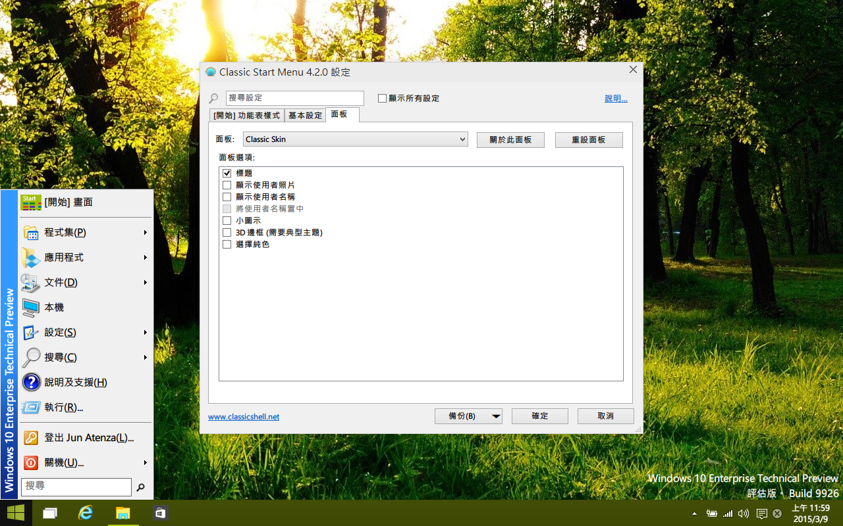Screen dimensions: 843x526
Task: Check the 3D 邊框 (需要典型主題) option
Action: coord(227,232)
